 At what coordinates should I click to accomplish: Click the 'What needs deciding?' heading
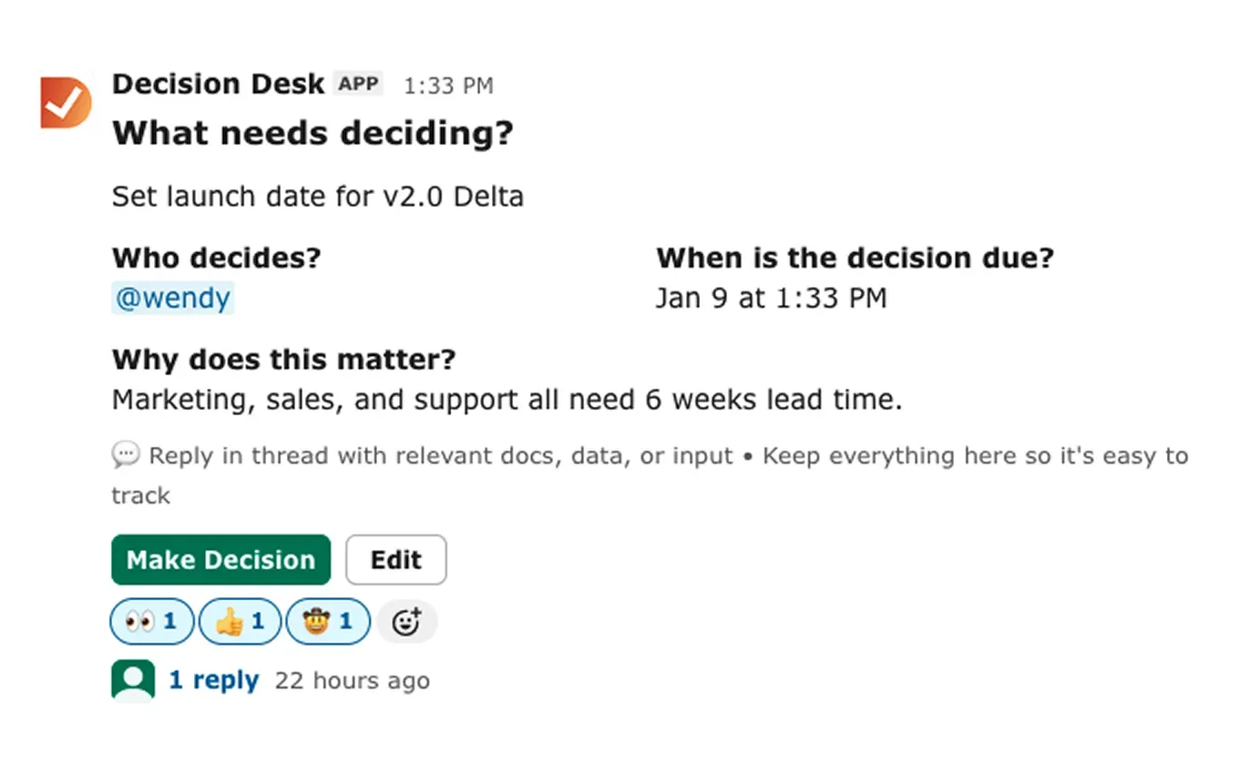click(312, 134)
